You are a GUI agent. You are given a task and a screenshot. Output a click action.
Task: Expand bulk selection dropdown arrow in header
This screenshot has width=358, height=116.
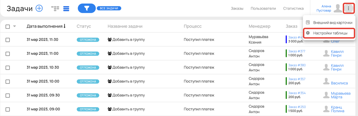(14, 26)
